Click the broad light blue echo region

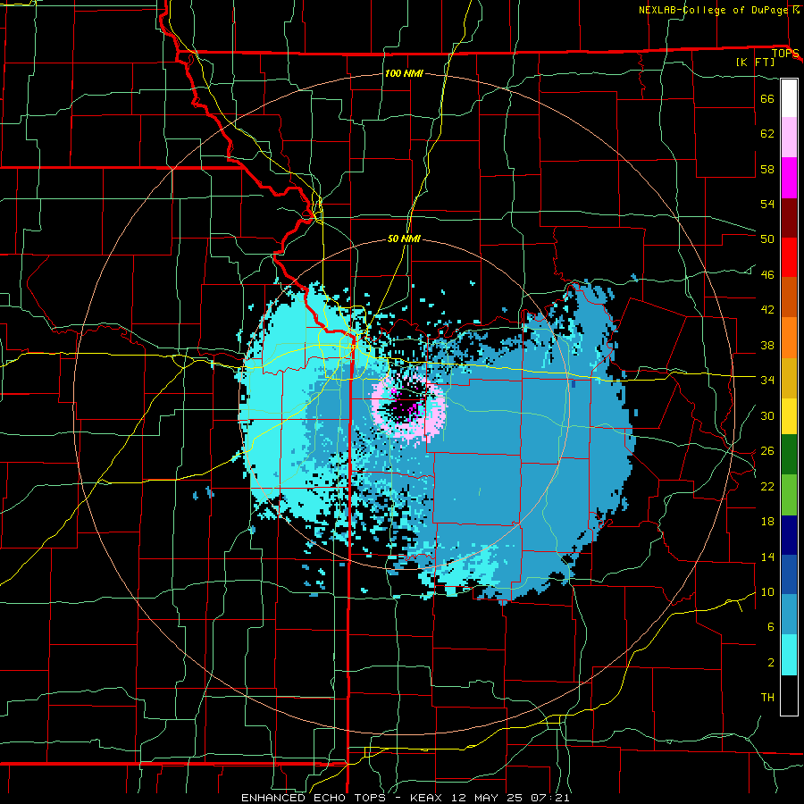click(513, 462)
